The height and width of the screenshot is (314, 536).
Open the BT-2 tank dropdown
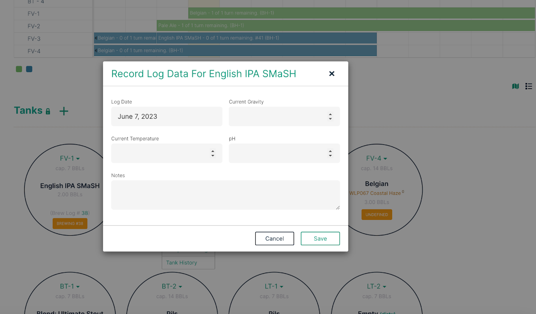pos(172,286)
